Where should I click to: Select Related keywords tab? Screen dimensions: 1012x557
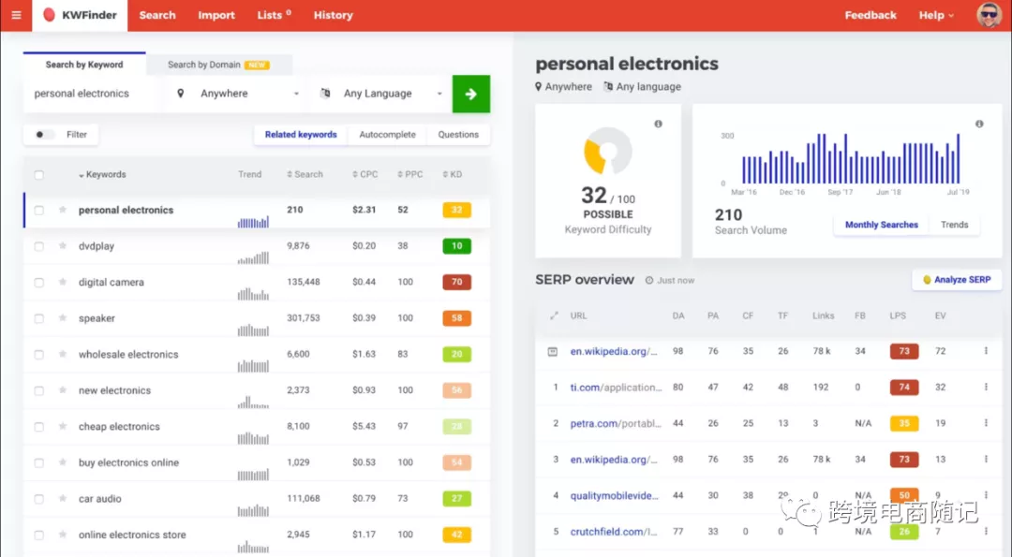301,135
